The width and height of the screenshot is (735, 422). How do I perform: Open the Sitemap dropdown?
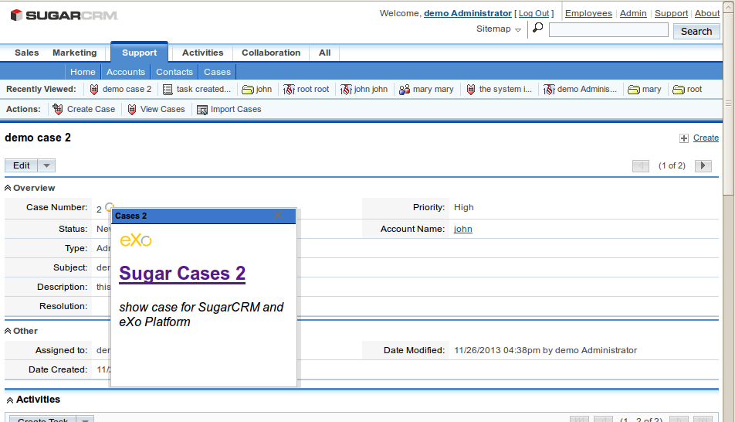click(x=498, y=29)
